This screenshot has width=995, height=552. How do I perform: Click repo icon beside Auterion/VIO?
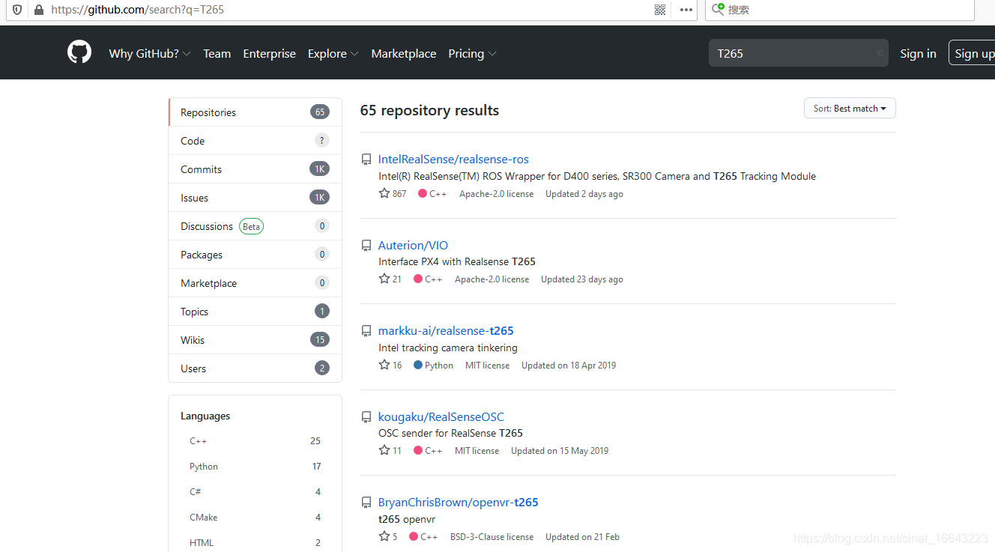click(x=366, y=246)
